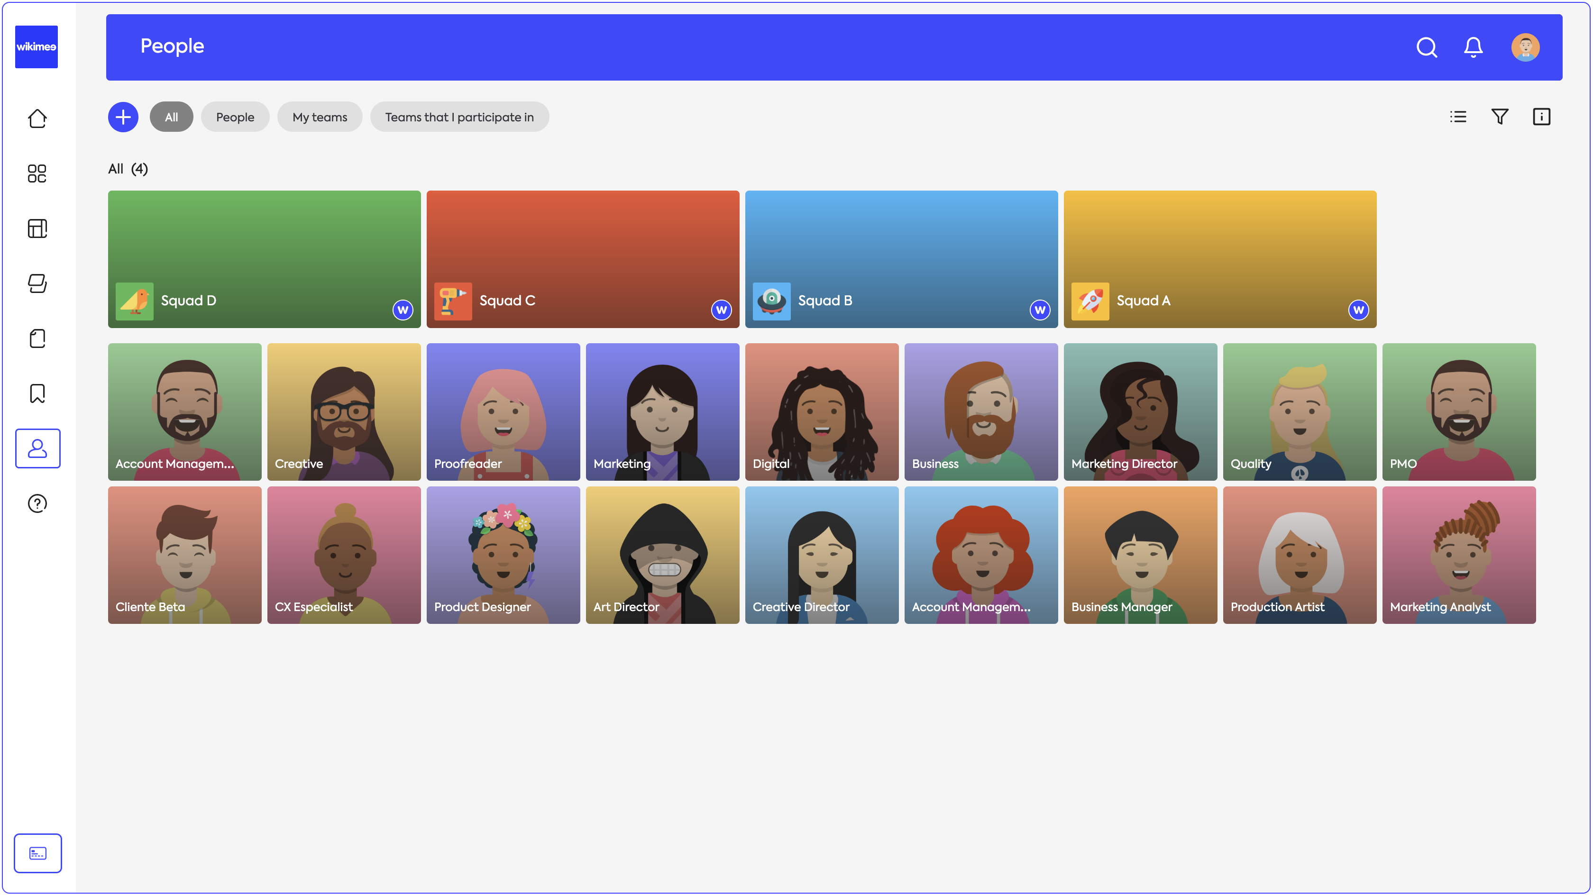Open the Art Director person card
1593x896 pixels.
(x=662, y=555)
